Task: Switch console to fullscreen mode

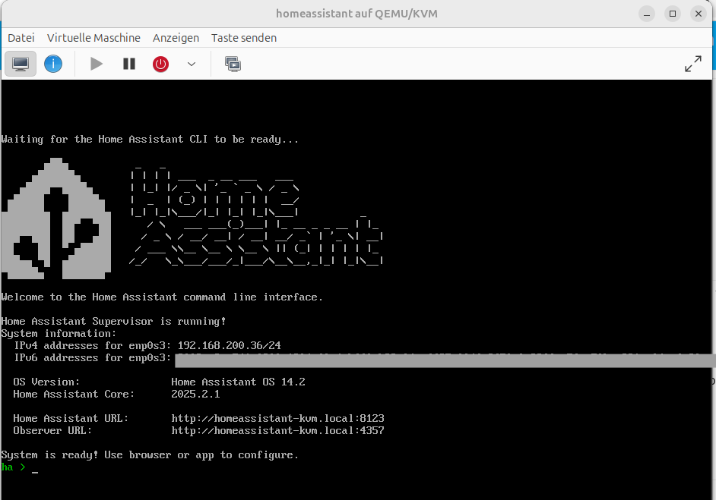Action: (692, 64)
